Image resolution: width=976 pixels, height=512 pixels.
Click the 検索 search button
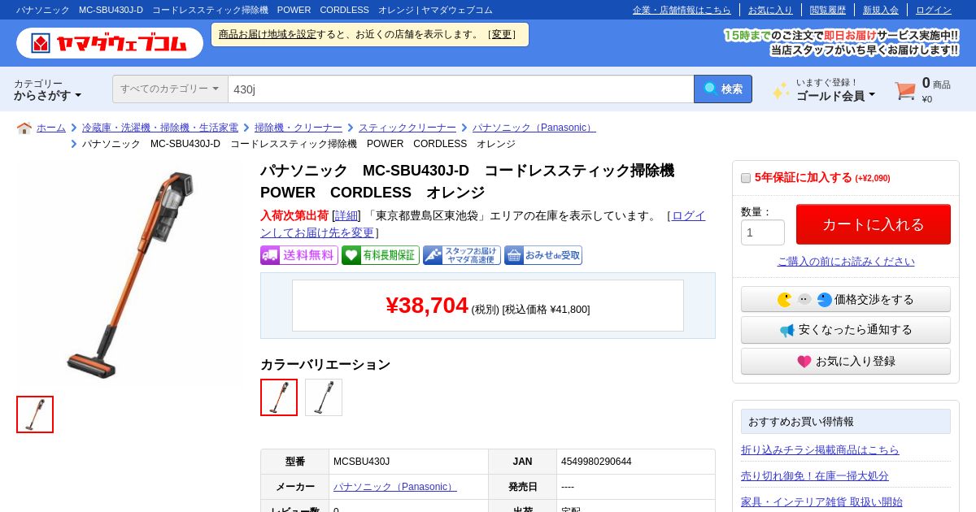click(723, 89)
